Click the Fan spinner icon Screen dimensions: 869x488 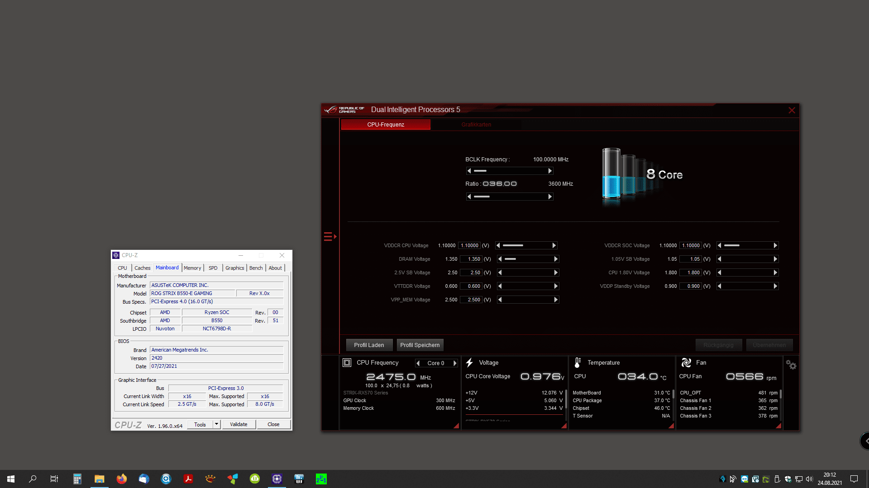686,362
